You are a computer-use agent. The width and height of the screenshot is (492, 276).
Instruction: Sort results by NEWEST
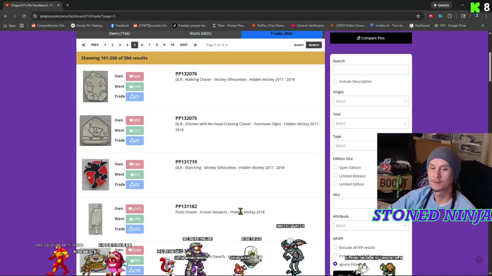pos(314,45)
